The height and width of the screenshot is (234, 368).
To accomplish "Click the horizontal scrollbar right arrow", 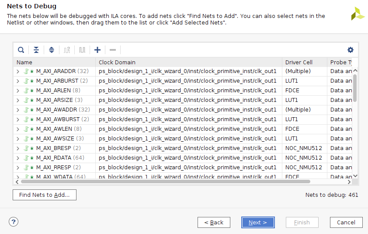I will click(349, 182).
